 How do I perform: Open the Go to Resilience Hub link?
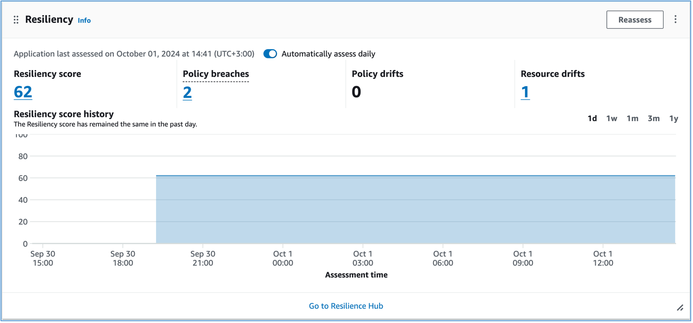click(346, 306)
